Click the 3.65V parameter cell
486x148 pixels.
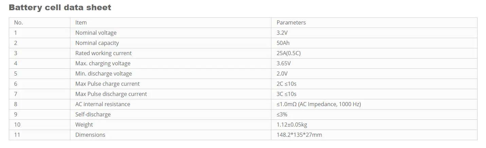pyautogui.click(x=284, y=63)
